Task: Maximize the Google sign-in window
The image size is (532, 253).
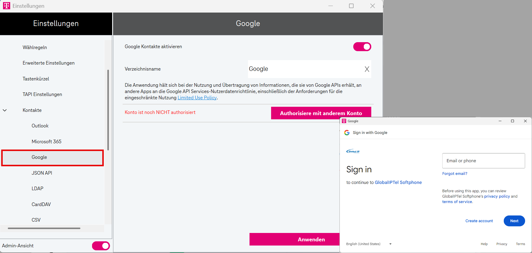Action: tap(513, 121)
